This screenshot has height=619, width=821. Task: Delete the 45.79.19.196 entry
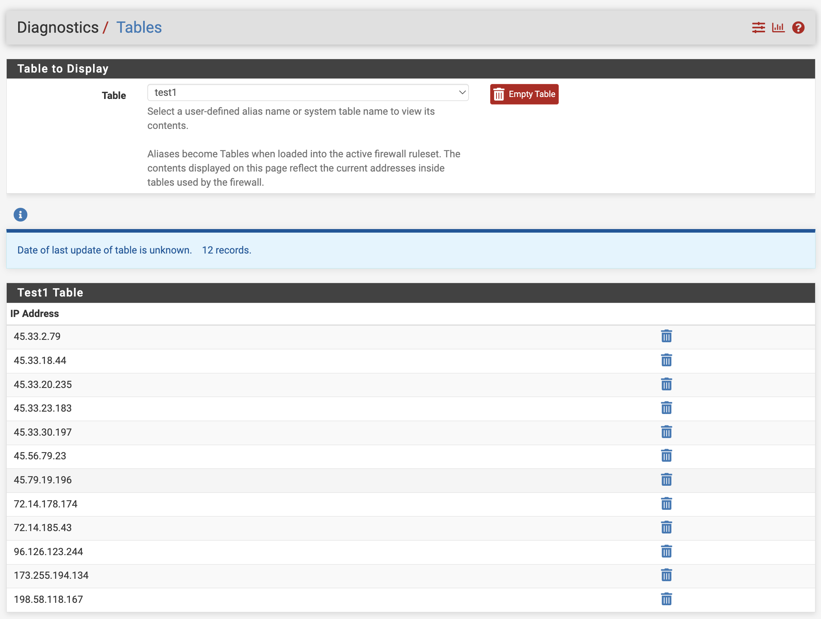click(x=666, y=480)
